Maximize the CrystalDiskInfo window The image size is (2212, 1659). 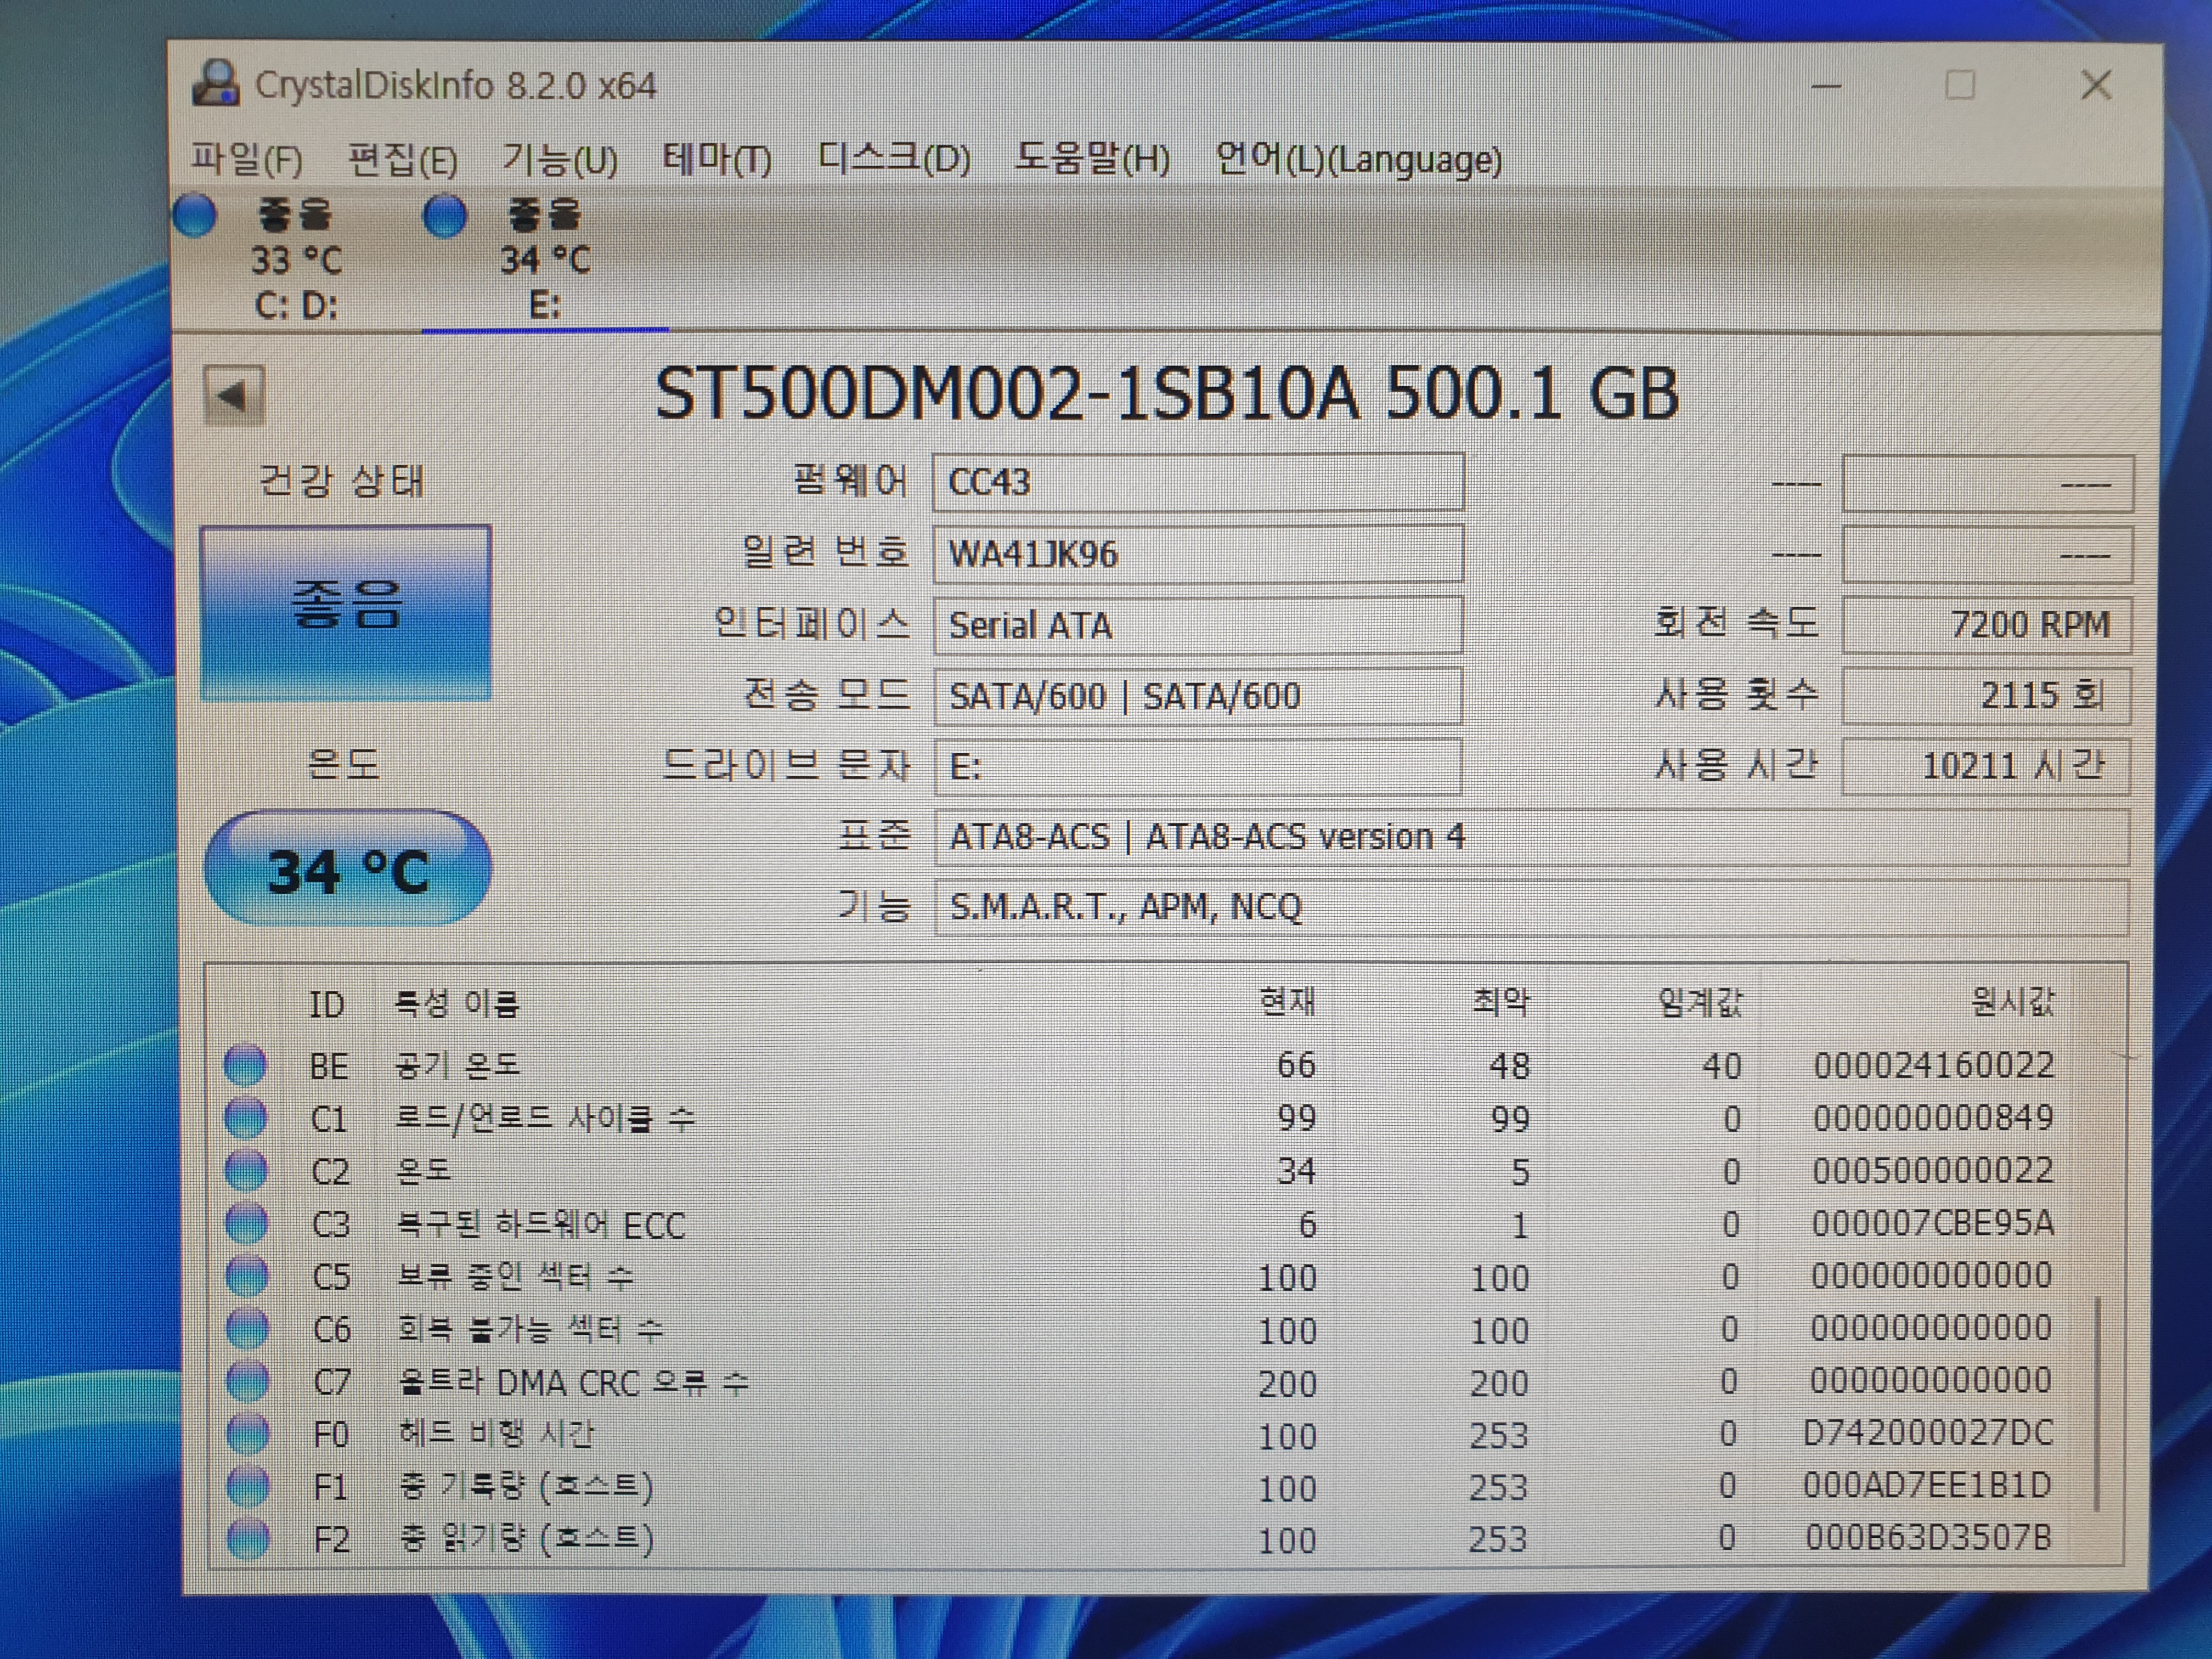click(1960, 85)
